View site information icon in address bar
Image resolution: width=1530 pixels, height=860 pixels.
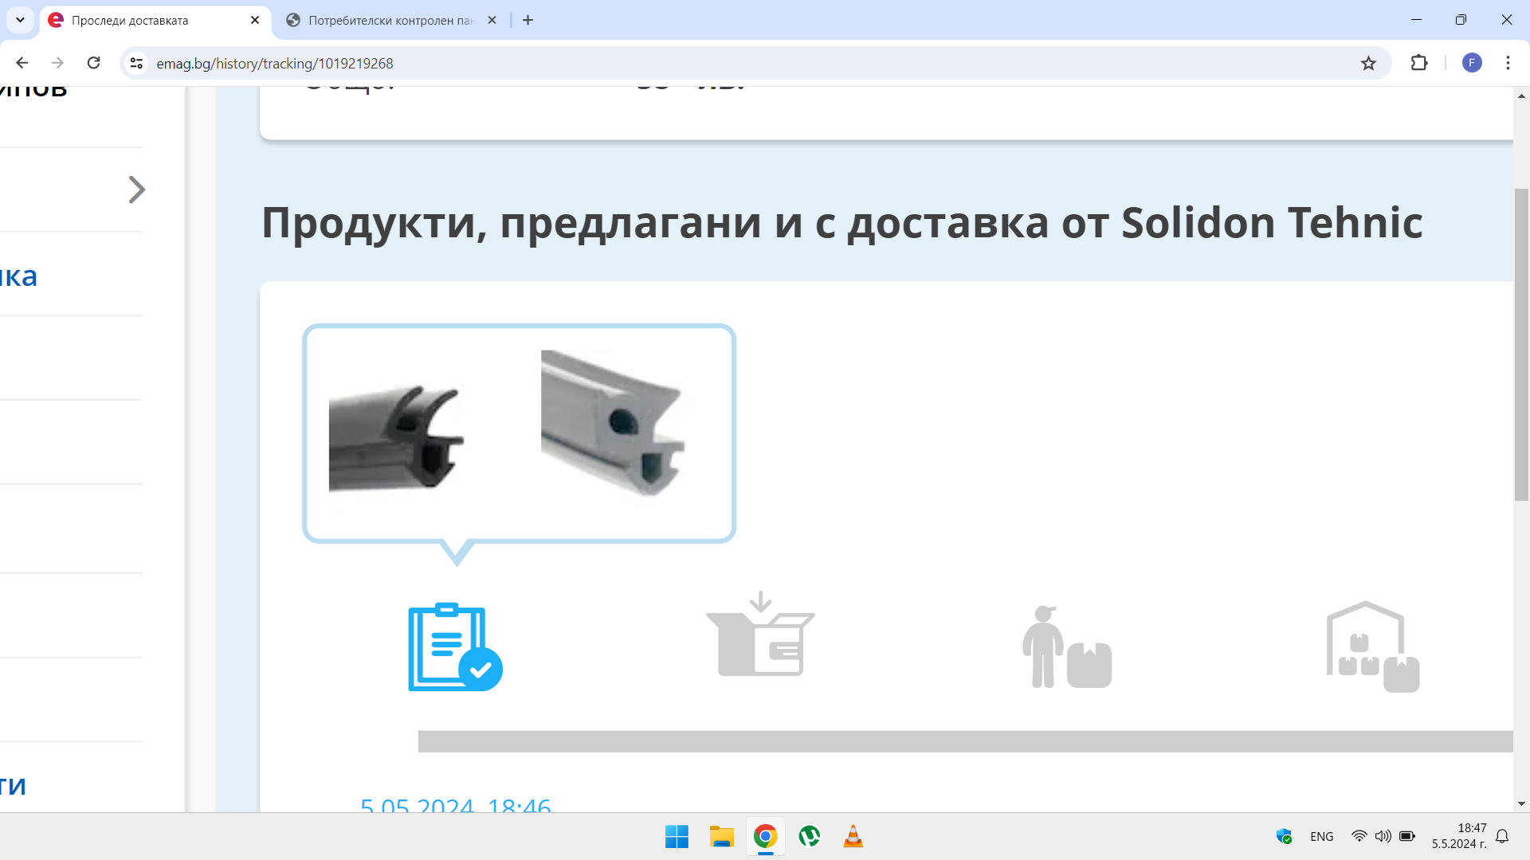coord(136,63)
